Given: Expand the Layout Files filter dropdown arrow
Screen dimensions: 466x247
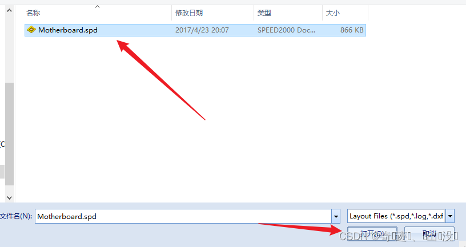Looking at the screenshot, I should pyautogui.click(x=450, y=216).
